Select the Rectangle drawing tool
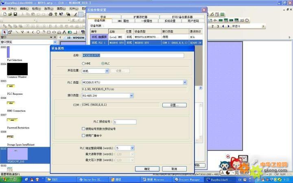 [x=49, y=32]
